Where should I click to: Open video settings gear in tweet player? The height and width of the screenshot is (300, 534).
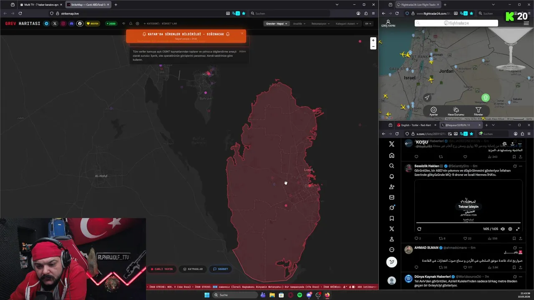click(510, 229)
